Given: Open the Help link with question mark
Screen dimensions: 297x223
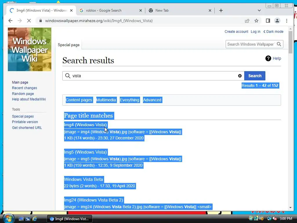Looking at the screenshot, I should [277, 58].
